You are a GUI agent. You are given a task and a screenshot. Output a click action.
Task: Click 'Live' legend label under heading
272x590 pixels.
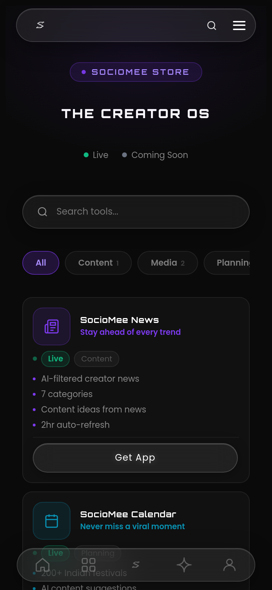tap(100, 155)
